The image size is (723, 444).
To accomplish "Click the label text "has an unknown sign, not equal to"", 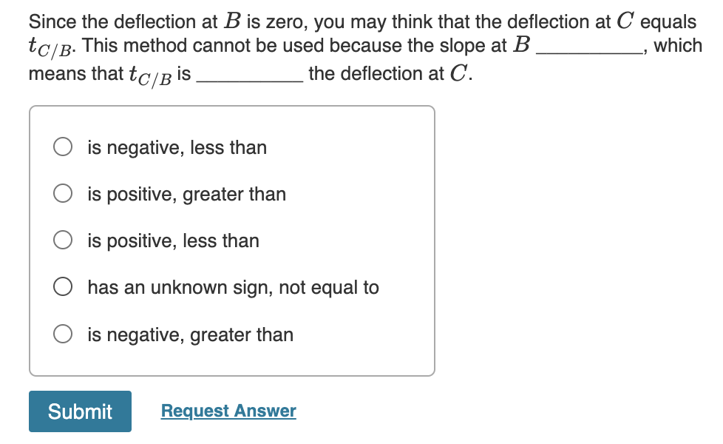I will click(232, 287).
